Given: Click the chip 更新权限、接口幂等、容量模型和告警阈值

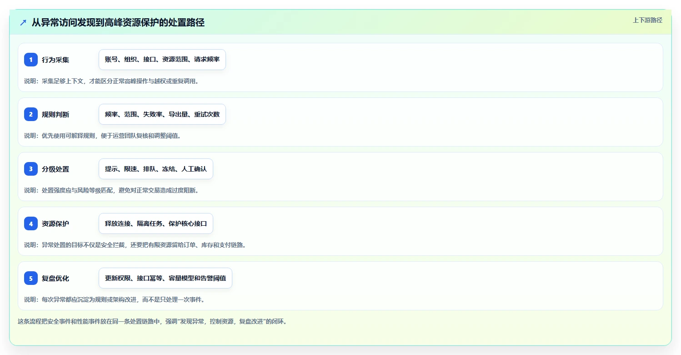Looking at the screenshot, I should coord(165,278).
